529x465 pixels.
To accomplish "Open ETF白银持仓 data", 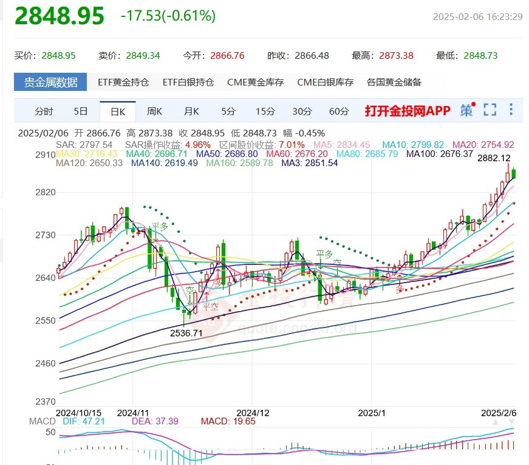I will [188, 82].
